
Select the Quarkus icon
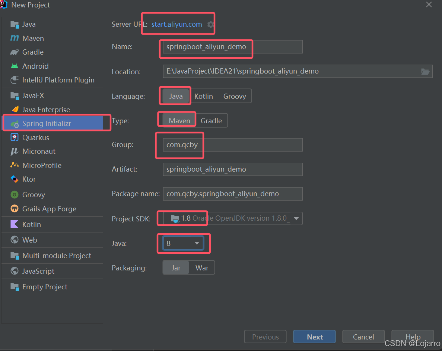click(x=15, y=137)
